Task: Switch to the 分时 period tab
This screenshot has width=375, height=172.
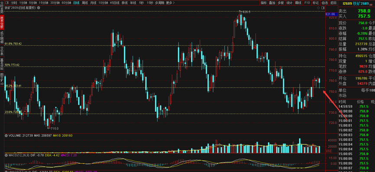Action: 14,3
